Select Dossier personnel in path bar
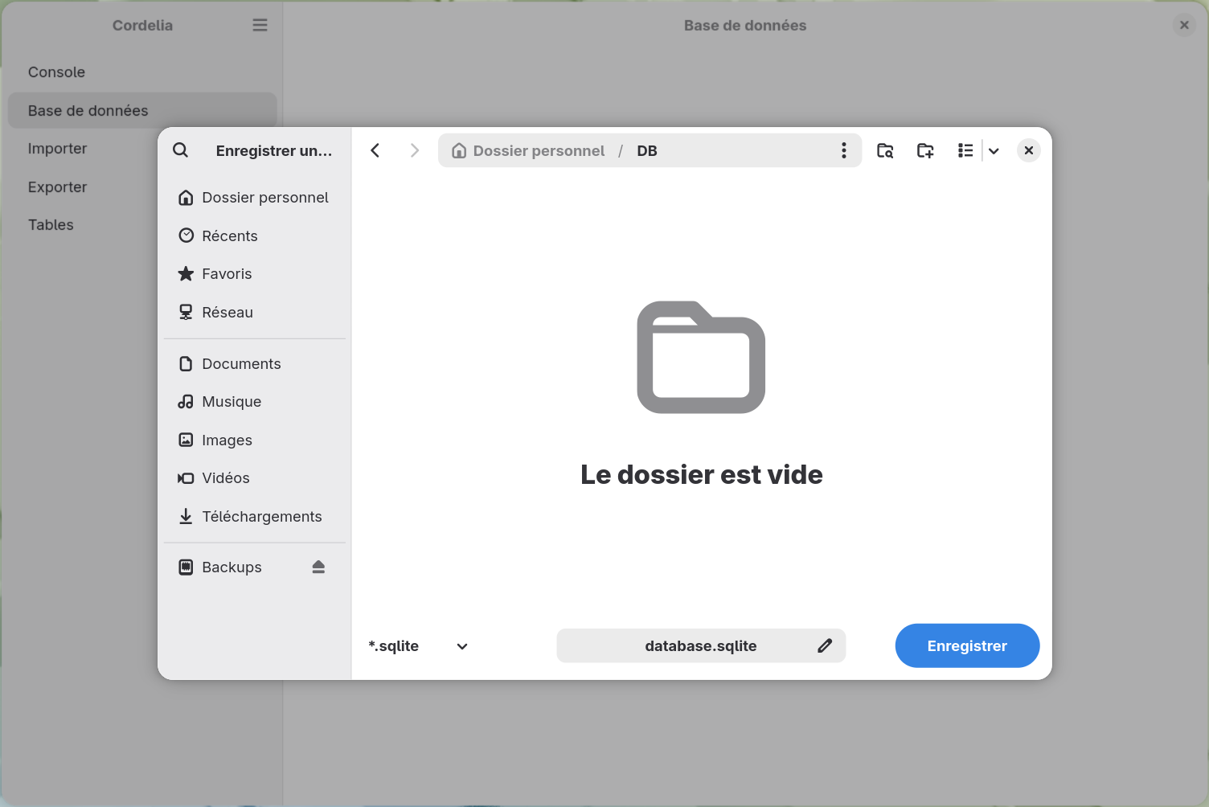 pyautogui.click(x=528, y=150)
